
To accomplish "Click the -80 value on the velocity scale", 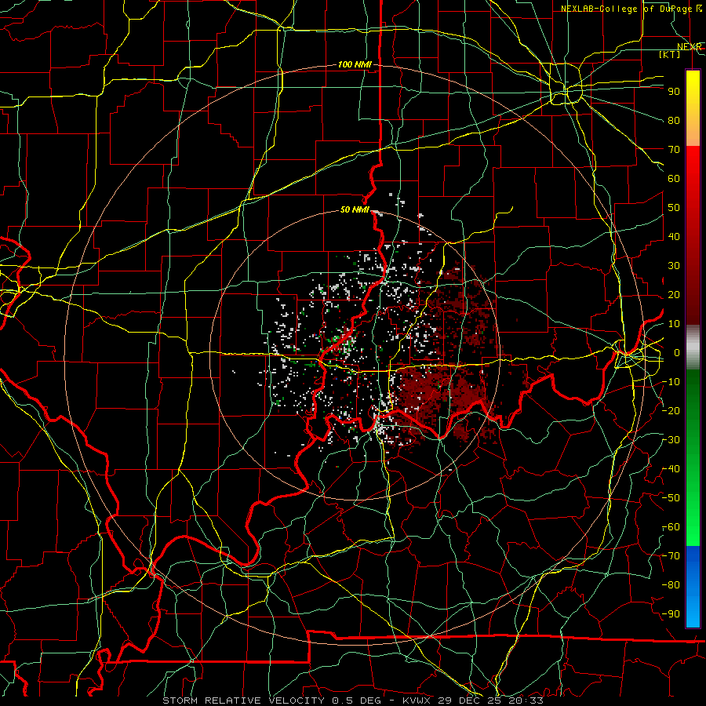I will [x=671, y=585].
